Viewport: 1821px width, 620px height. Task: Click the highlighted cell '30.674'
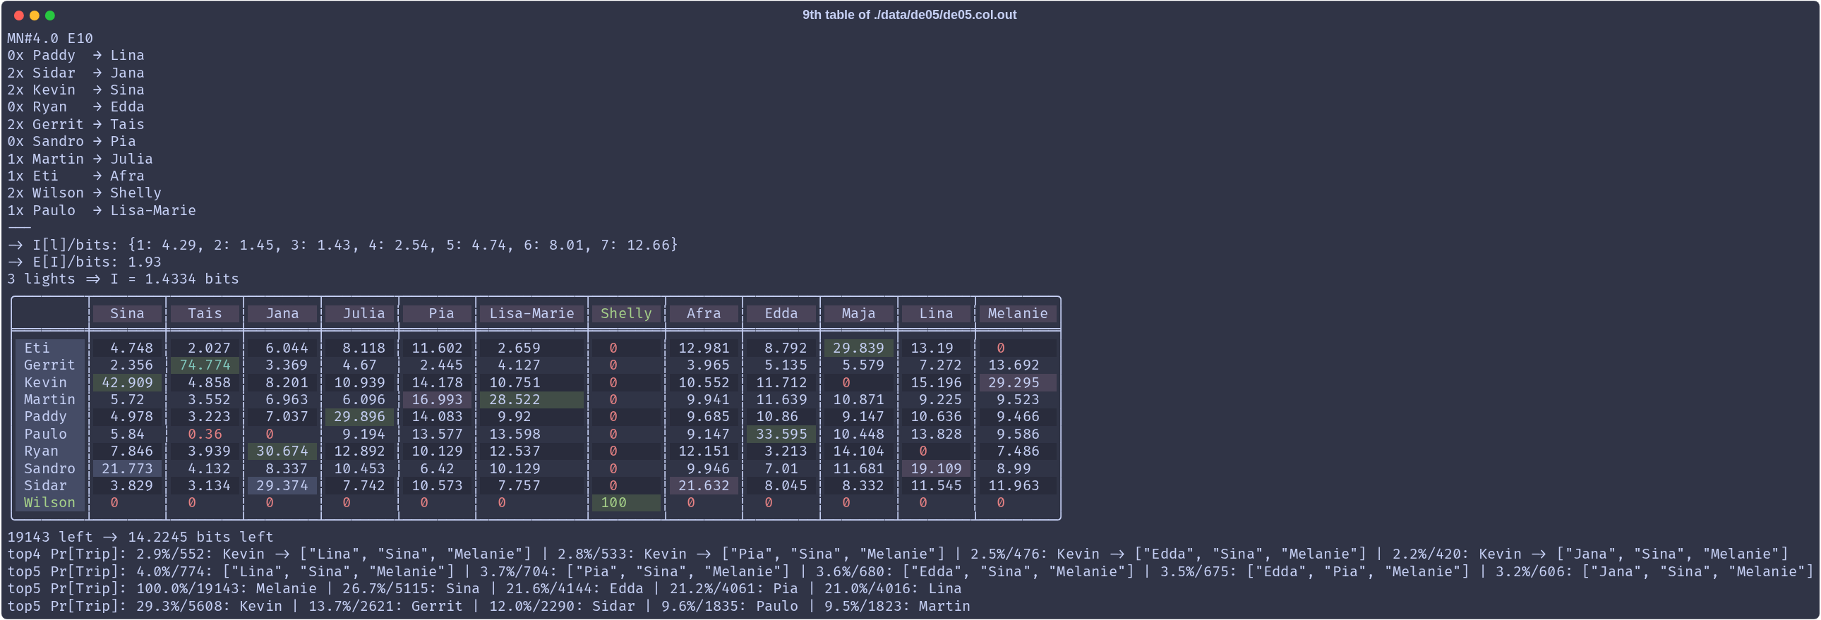coord(282,451)
